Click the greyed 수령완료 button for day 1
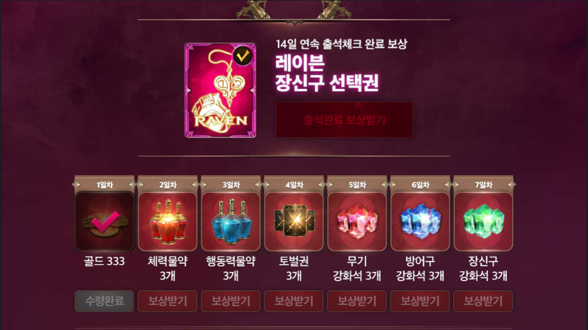This screenshot has width=588, height=330. (105, 301)
